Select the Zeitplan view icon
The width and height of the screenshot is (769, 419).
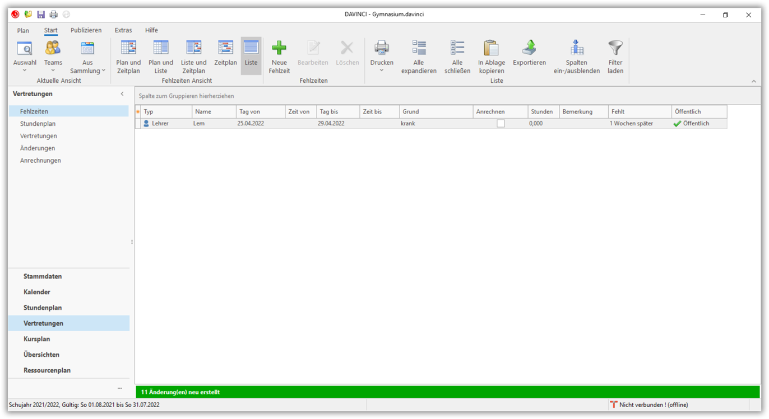[x=225, y=49]
